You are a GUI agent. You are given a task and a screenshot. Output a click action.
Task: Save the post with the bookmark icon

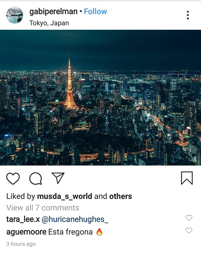coord(187,178)
